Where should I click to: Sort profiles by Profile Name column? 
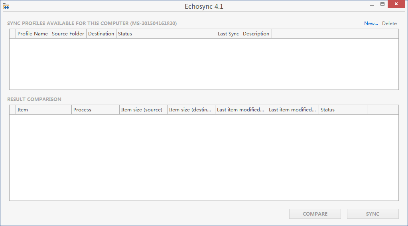(33, 34)
